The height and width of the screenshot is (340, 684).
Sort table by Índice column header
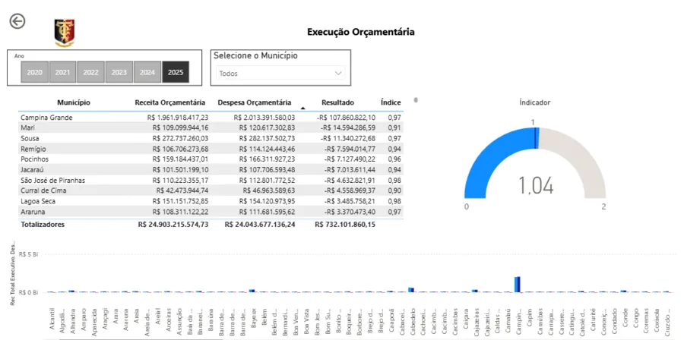coord(391,102)
